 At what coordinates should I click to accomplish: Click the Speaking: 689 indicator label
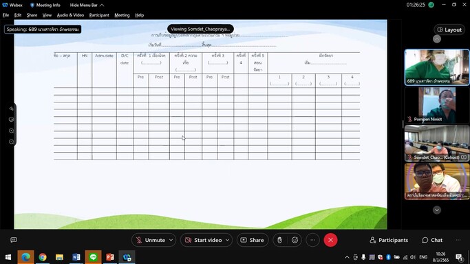43,30
